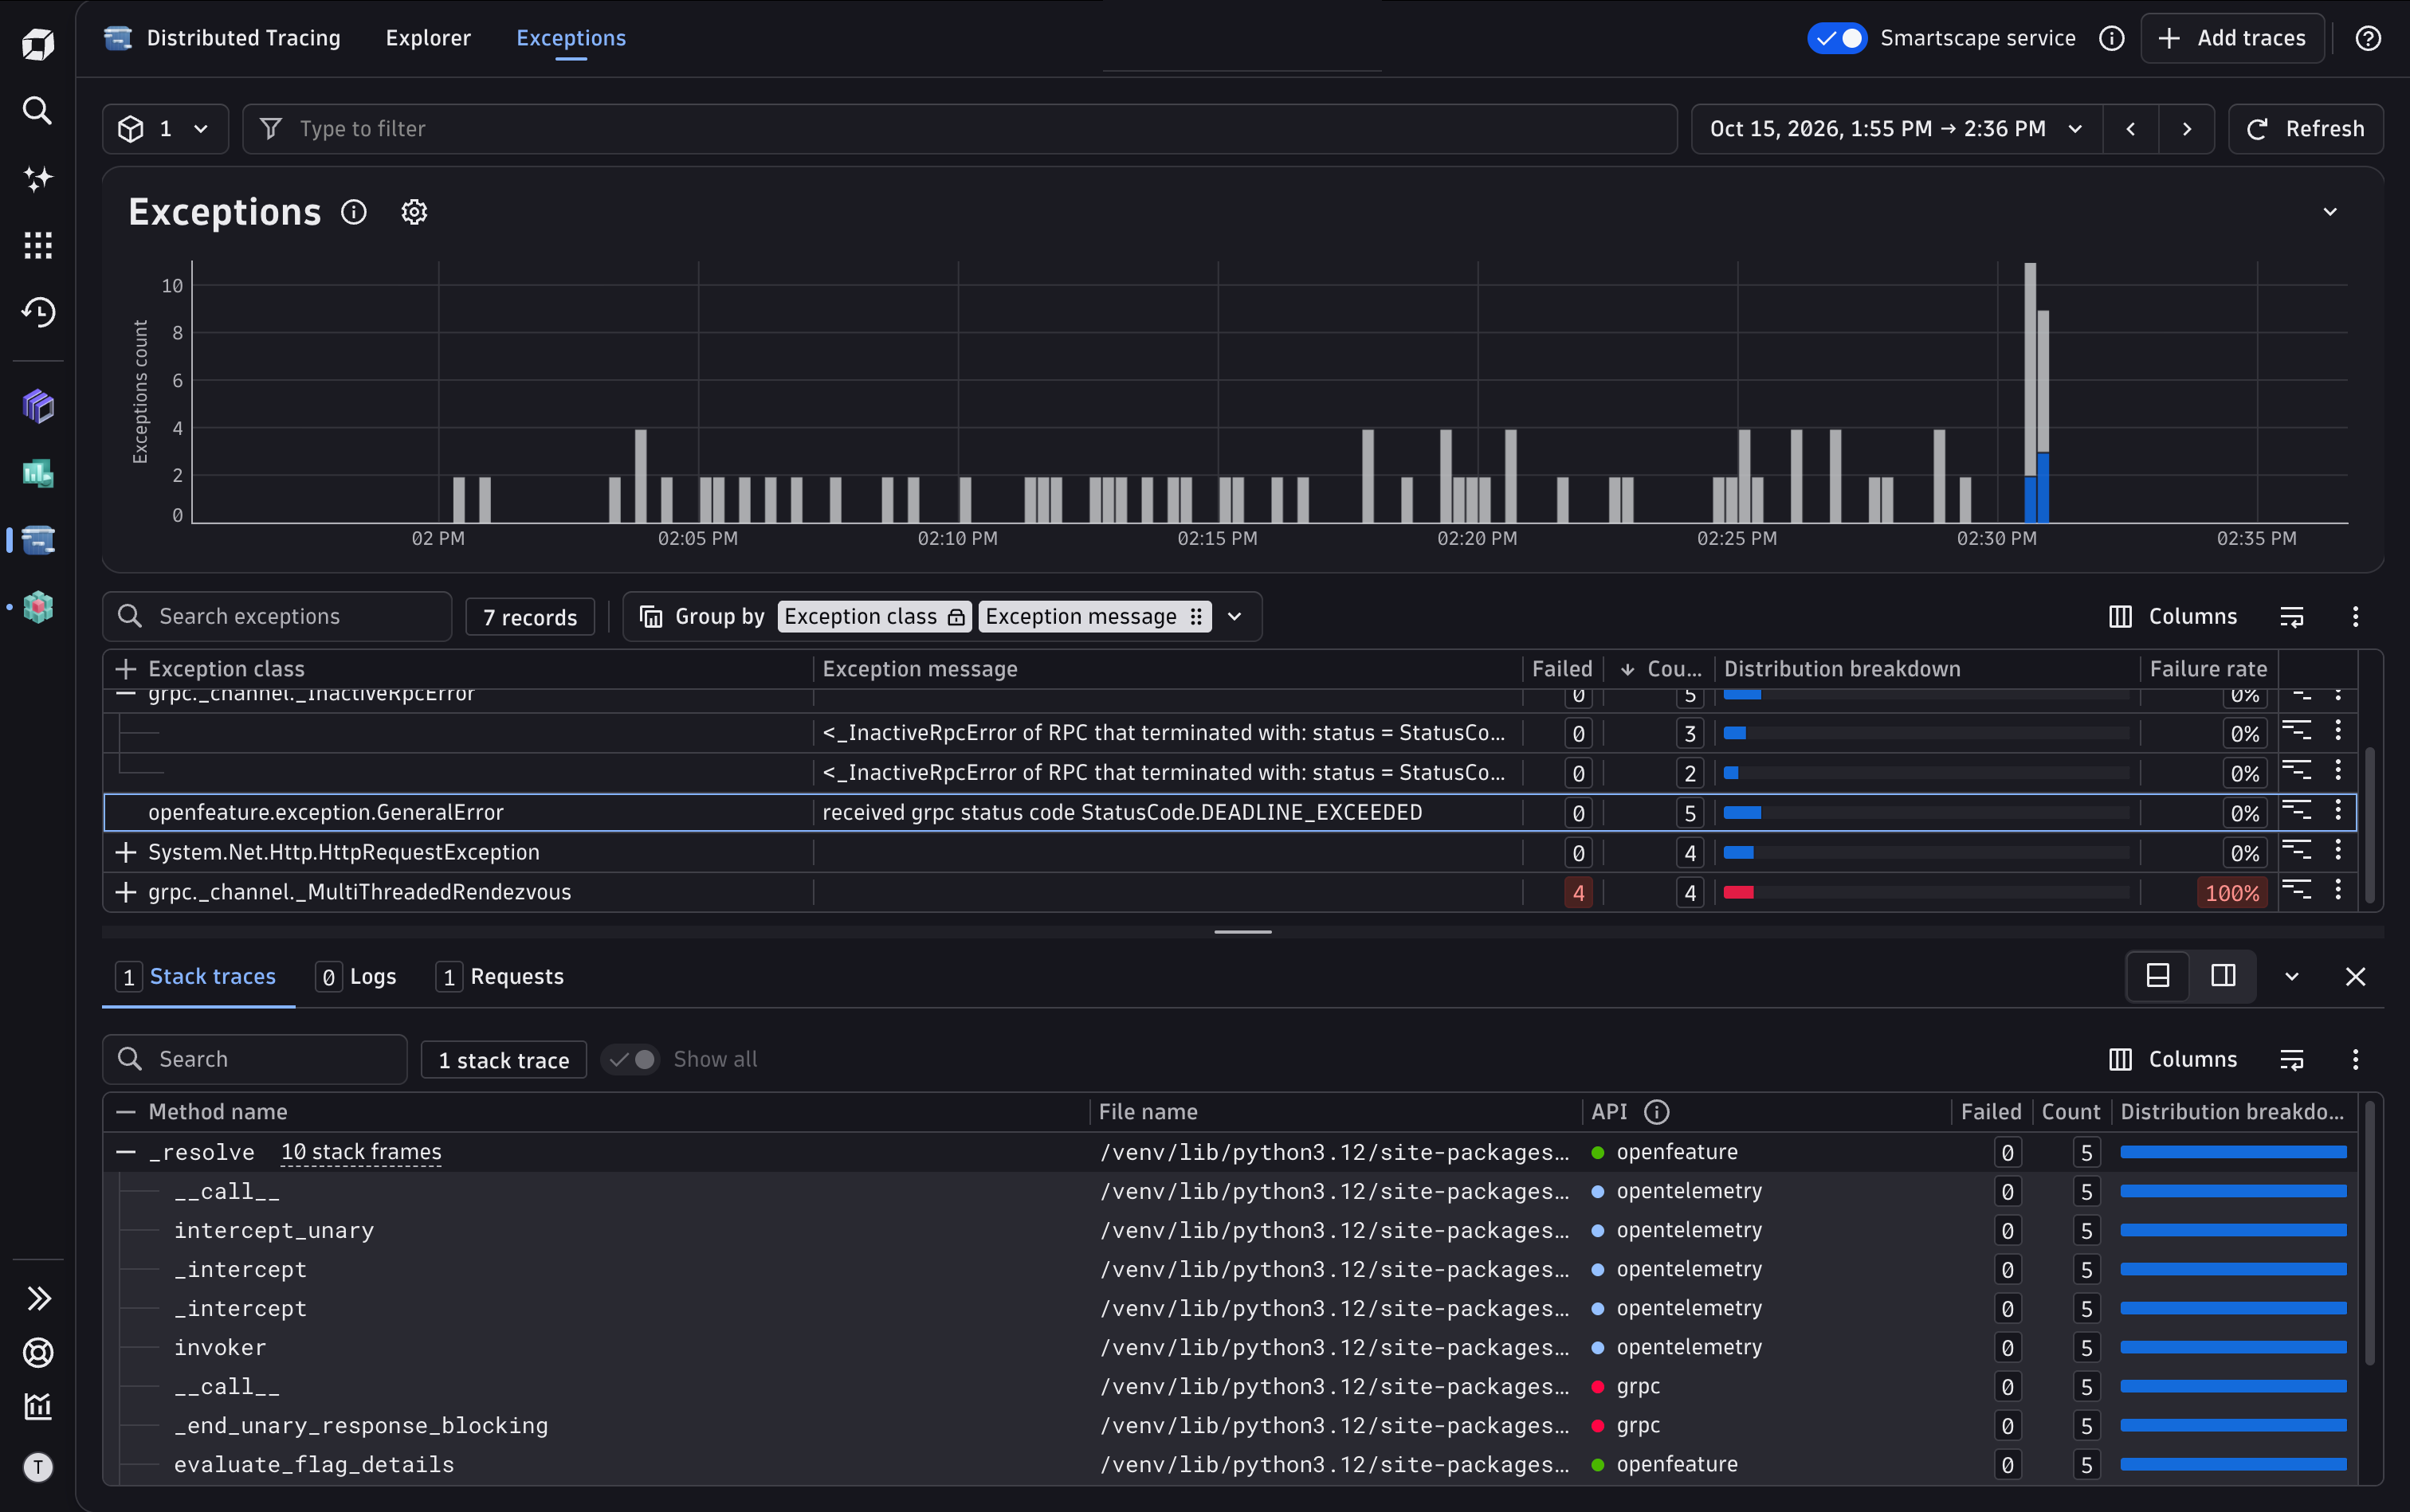Open the segment selector dropdown showing 1
Image resolution: width=2410 pixels, height=1512 pixels.
click(165, 129)
